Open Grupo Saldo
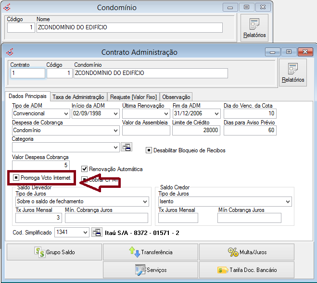The image size is (317, 283). pyautogui.click(x=54, y=252)
